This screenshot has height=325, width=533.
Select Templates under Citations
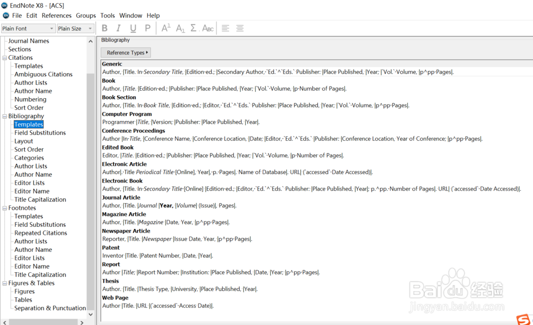pyautogui.click(x=29, y=66)
